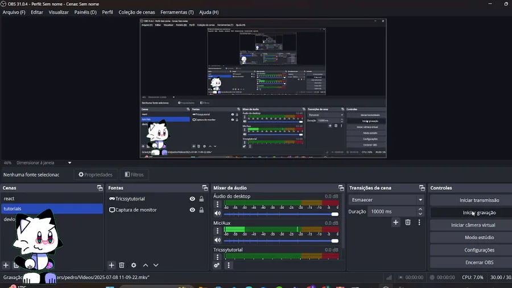The width and height of the screenshot is (512, 288).
Task: Add a new scene transition
Action: [396, 223]
